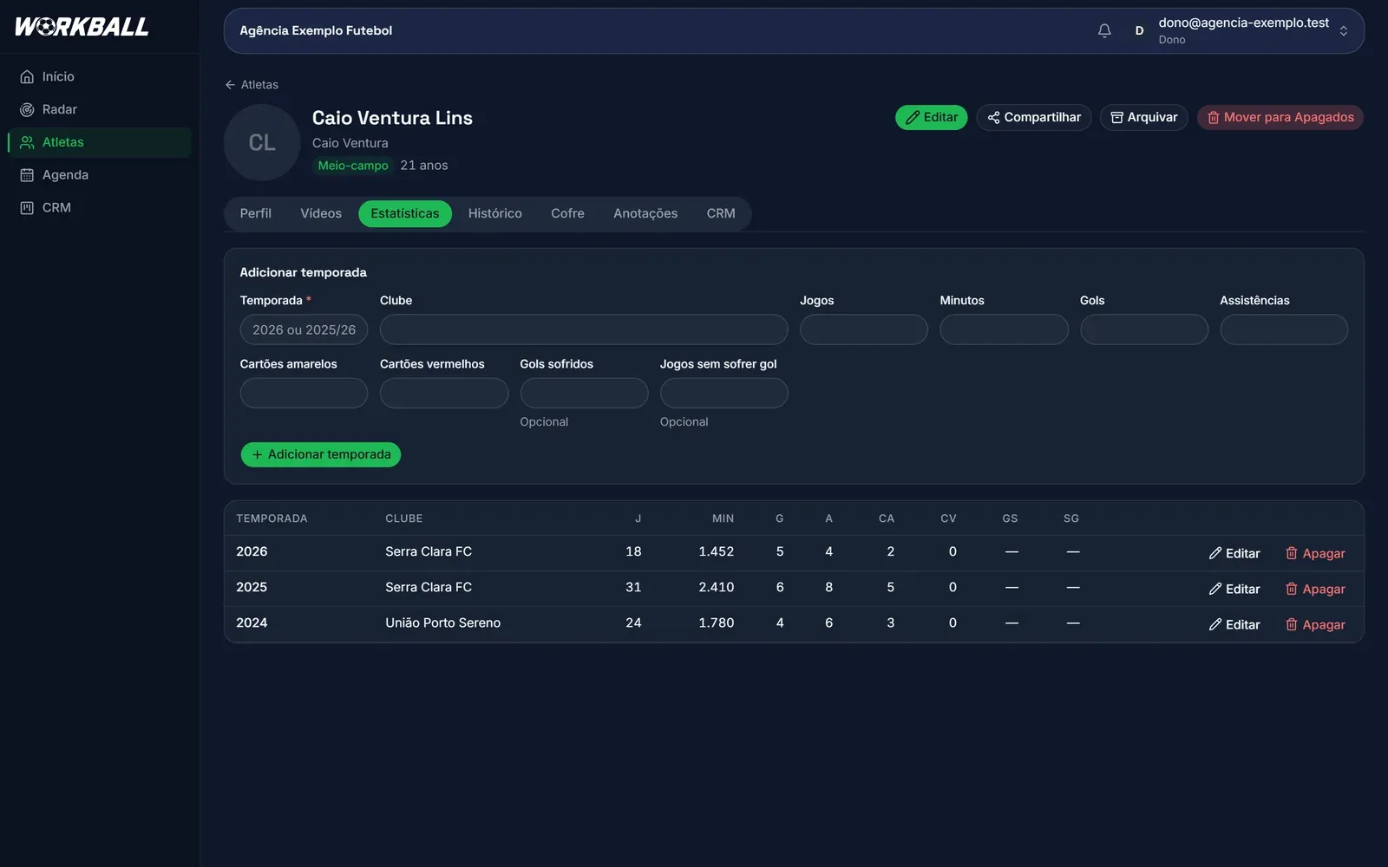Click the user avatar D
1388x867 pixels.
1139,30
